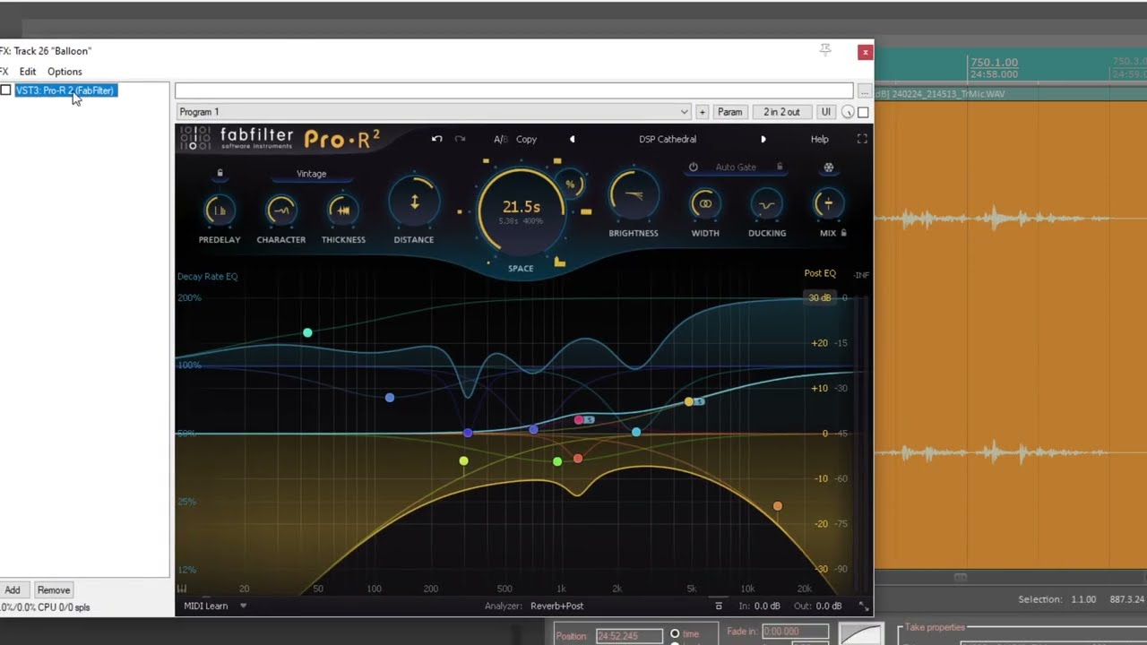This screenshot has height=645, width=1147.
Task: Click the Thickness knob
Action: pos(343,211)
